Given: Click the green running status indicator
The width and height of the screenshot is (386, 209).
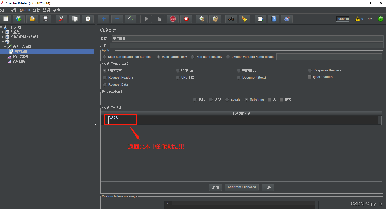Looking at the screenshot, I should pyautogui.click(x=381, y=19).
